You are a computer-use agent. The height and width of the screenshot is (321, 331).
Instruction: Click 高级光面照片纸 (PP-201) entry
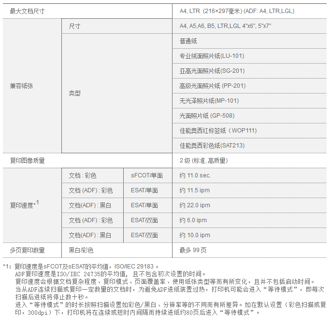click(x=212, y=86)
